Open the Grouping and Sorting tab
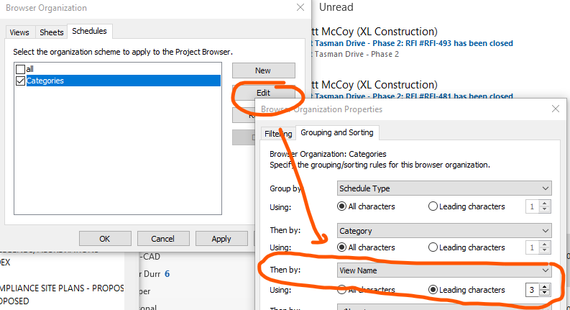The width and height of the screenshot is (570, 310). [x=337, y=132]
